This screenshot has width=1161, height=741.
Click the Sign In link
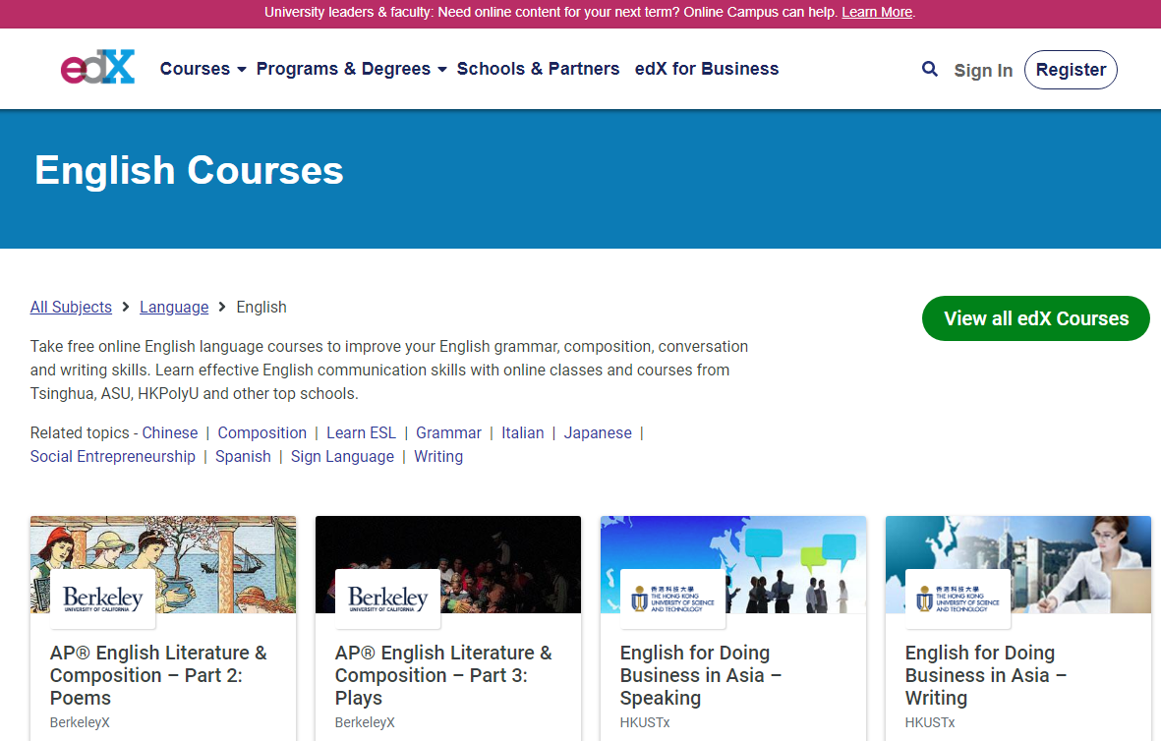[x=983, y=71]
